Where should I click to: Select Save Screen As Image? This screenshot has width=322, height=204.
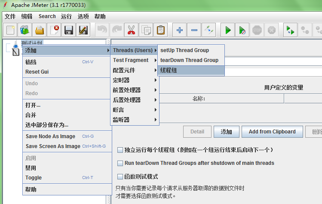67,146
